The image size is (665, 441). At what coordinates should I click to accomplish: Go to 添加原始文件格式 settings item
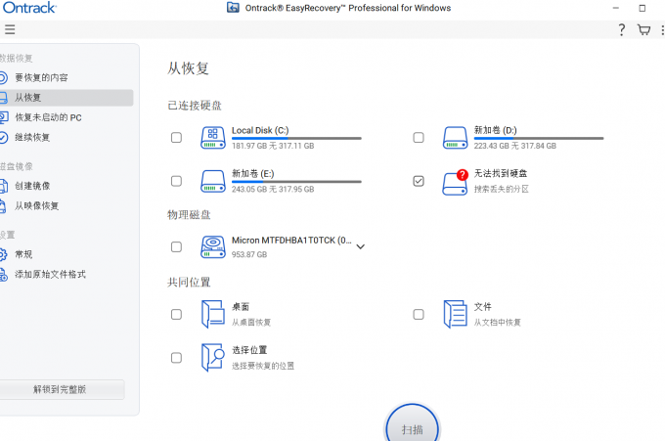coord(50,274)
